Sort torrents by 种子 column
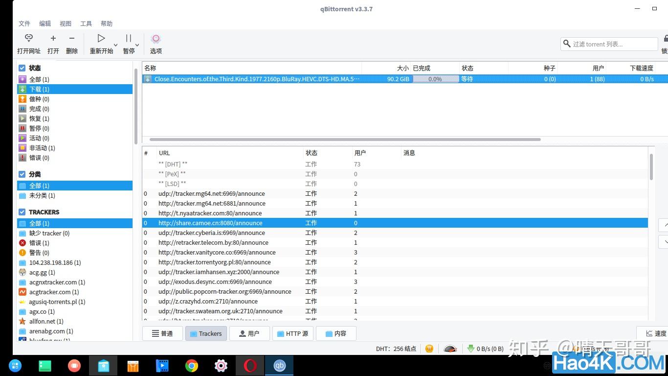The width and height of the screenshot is (668, 376). pos(533,68)
